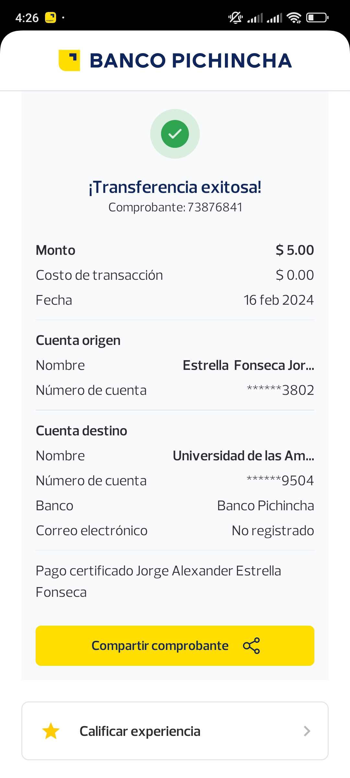Open Calificar experiencia option
350x778 pixels.
pos(140,731)
